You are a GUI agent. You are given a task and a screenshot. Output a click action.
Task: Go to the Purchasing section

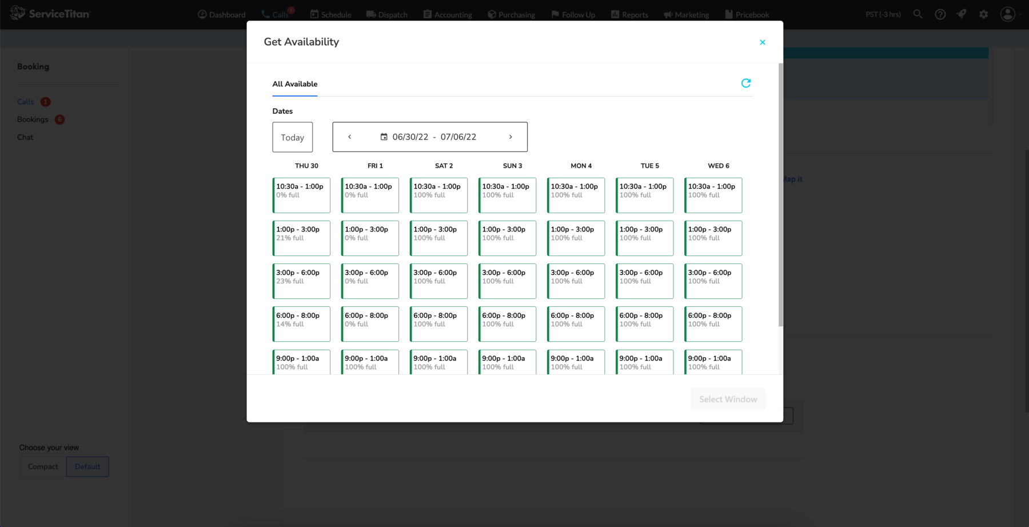click(x=511, y=14)
